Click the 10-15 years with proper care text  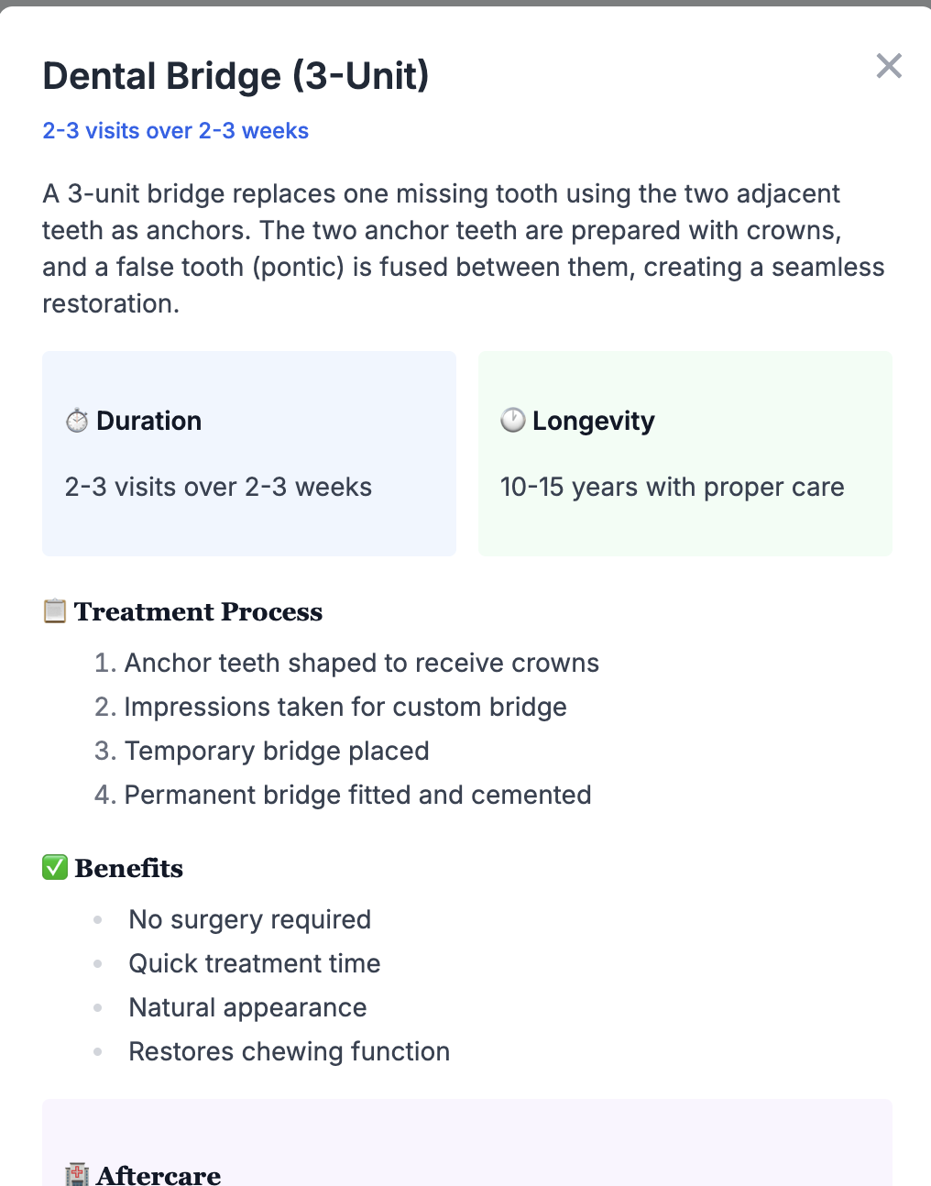point(672,487)
